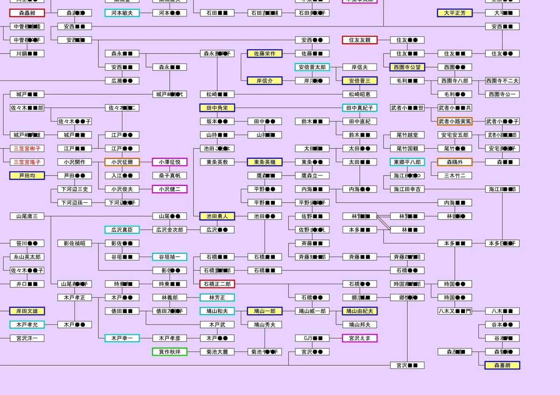Click the 鳩山威一郎 box

[312, 311]
